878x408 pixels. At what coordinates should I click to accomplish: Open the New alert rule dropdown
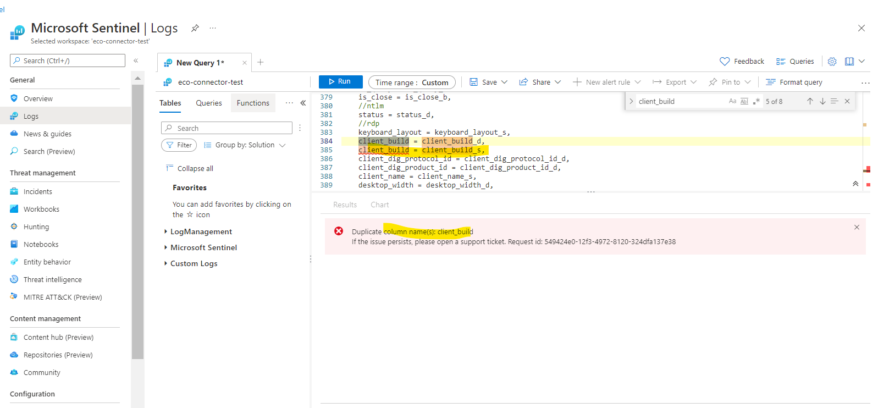(607, 82)
